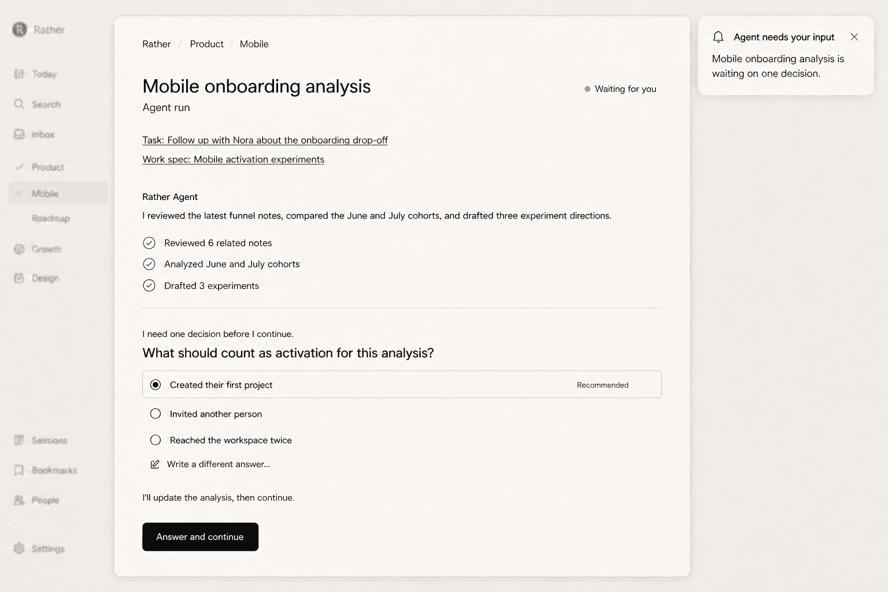Click the activation question heading
The image size is (888, 592).
[x=288, y=353]
